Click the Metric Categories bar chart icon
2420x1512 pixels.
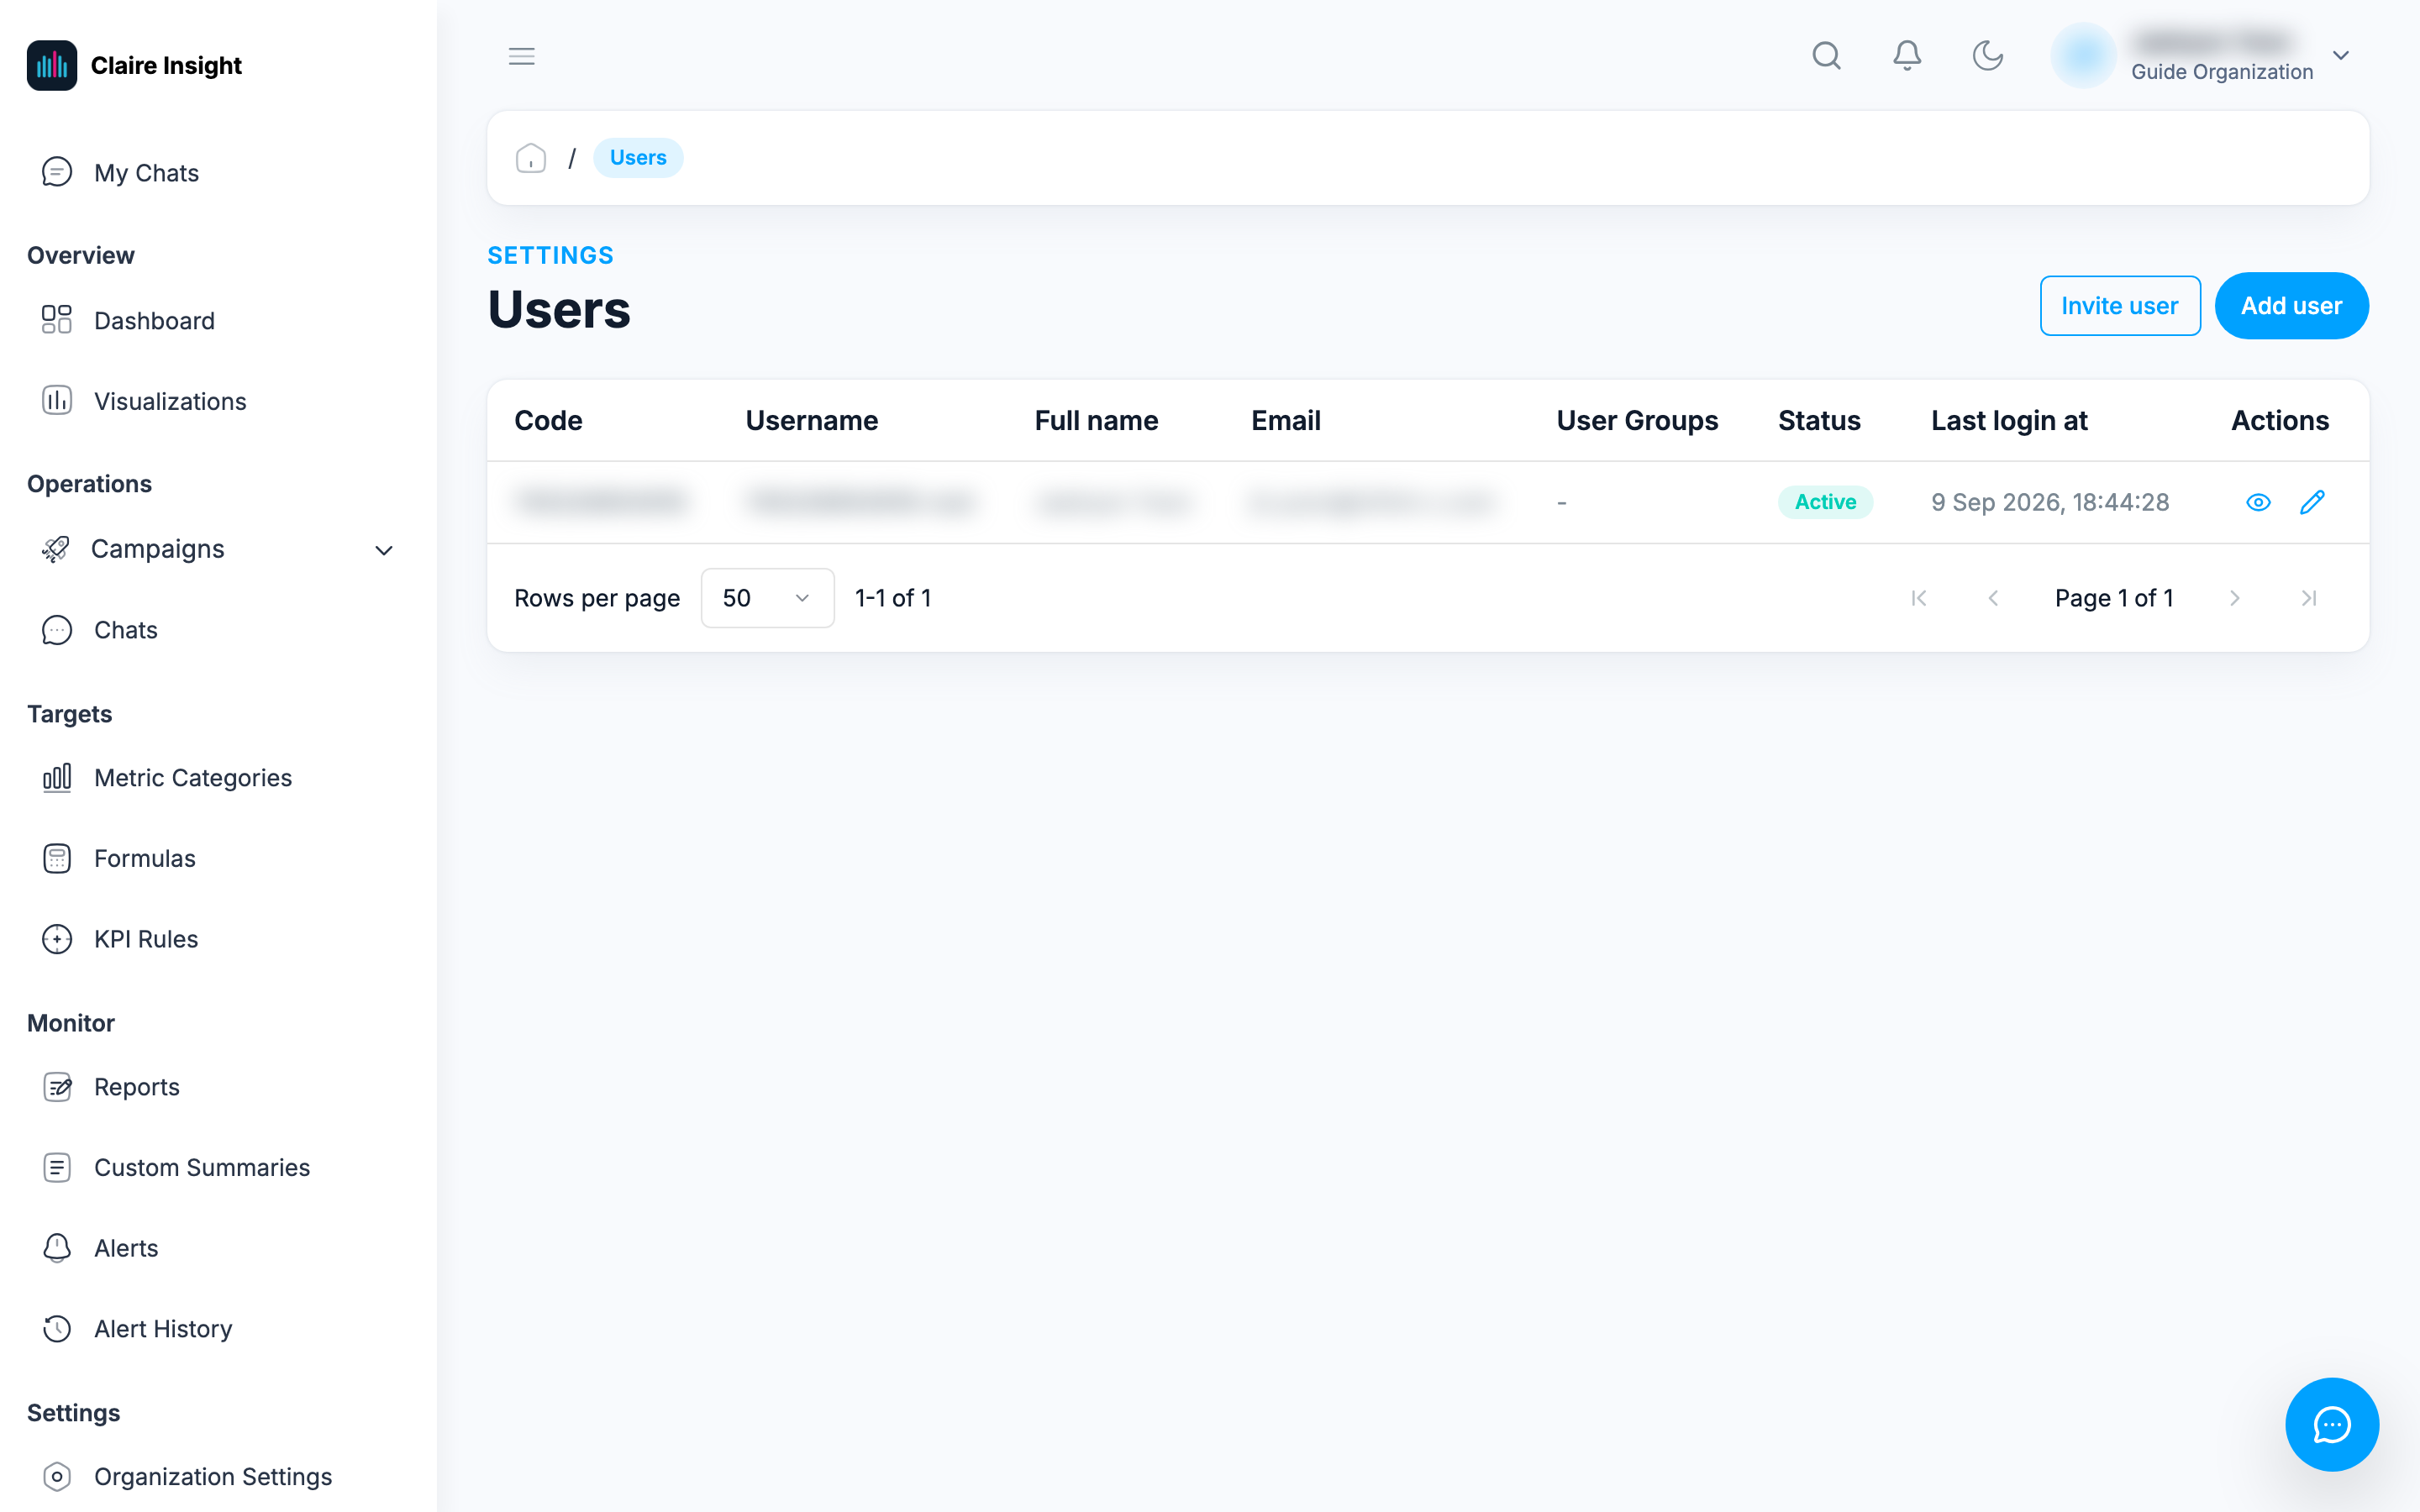(57, 777)
